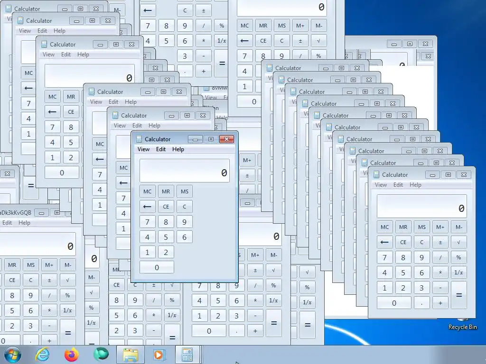486x364 pixels.
Task: Click digit 8 in the active Calculator
Action: tap(166, 222)
